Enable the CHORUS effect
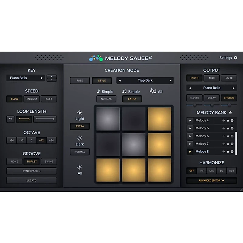 pos(229,98)
